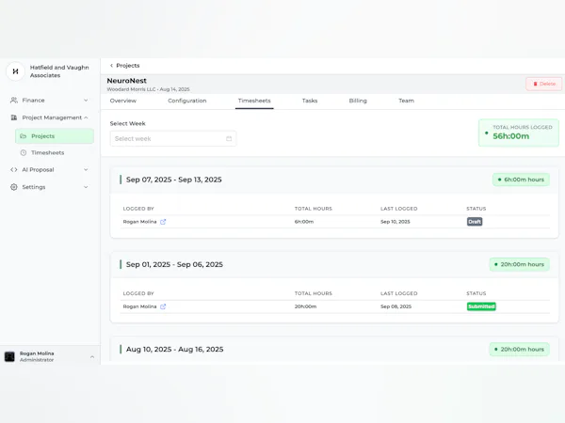This screenshot has width=565, height=423.
Task: Click the 6h:00m hours badge
Action: click(521, 180)
